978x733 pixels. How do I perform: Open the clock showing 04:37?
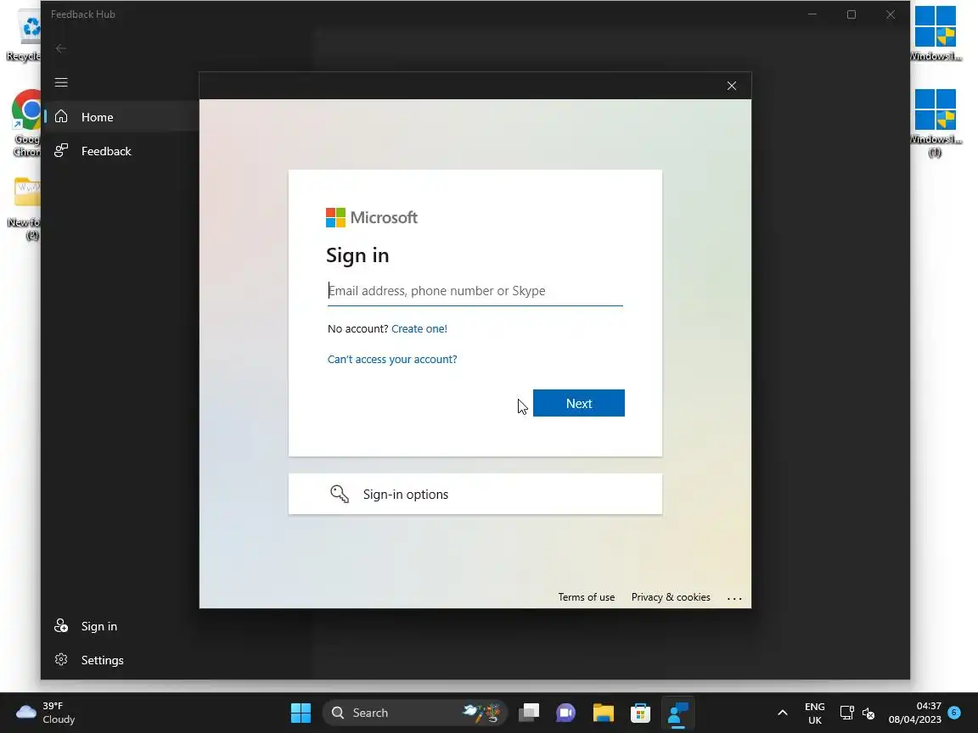coord(914,713)
